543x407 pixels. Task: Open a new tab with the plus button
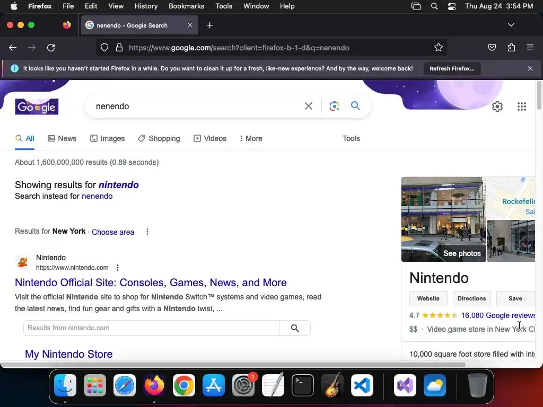(x=209, y=25)
